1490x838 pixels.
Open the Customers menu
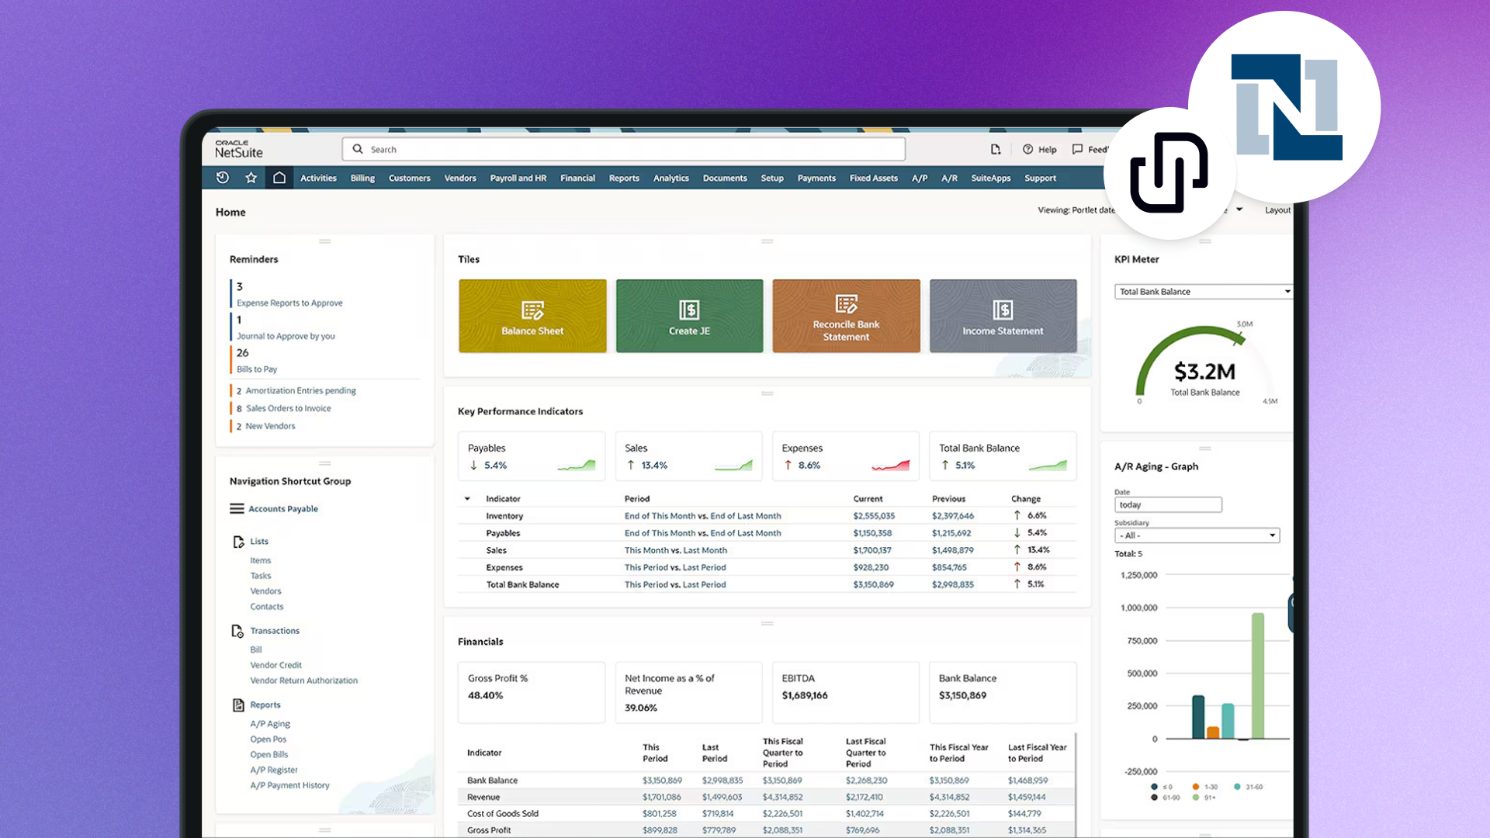tap(409, 178)
